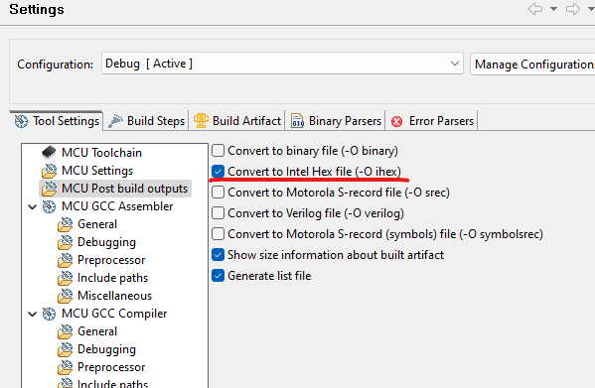
Task: Open the Error Parsers tab
Action: tap(432, 121)
